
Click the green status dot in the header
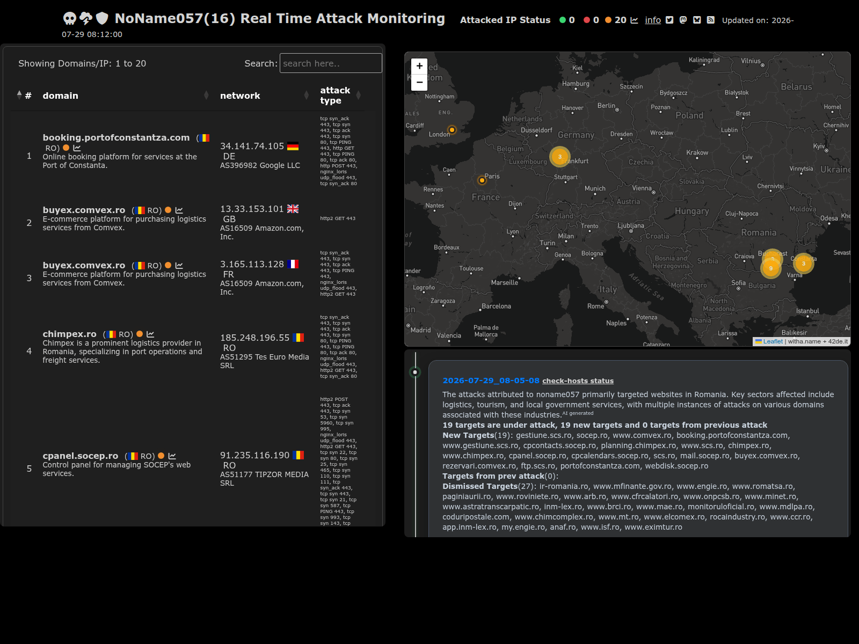[x=563, y=20]
